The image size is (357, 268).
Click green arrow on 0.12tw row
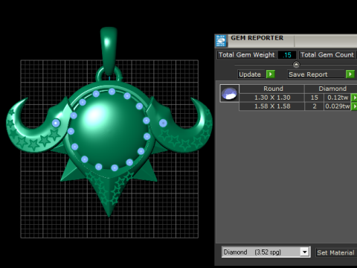point(354,98)
